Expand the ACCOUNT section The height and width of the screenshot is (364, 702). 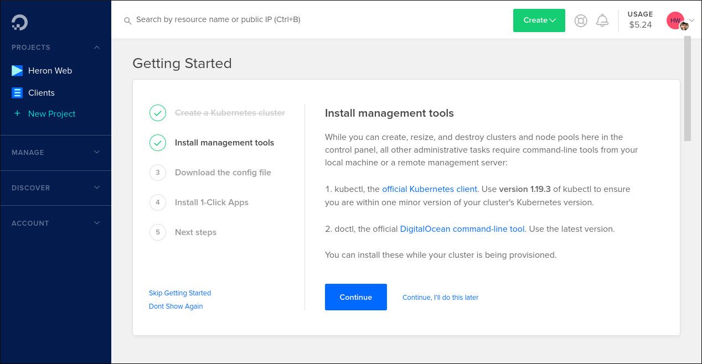tap(97, 223)
